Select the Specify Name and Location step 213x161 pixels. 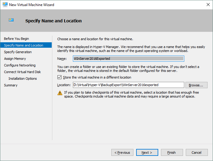point(24,45)
